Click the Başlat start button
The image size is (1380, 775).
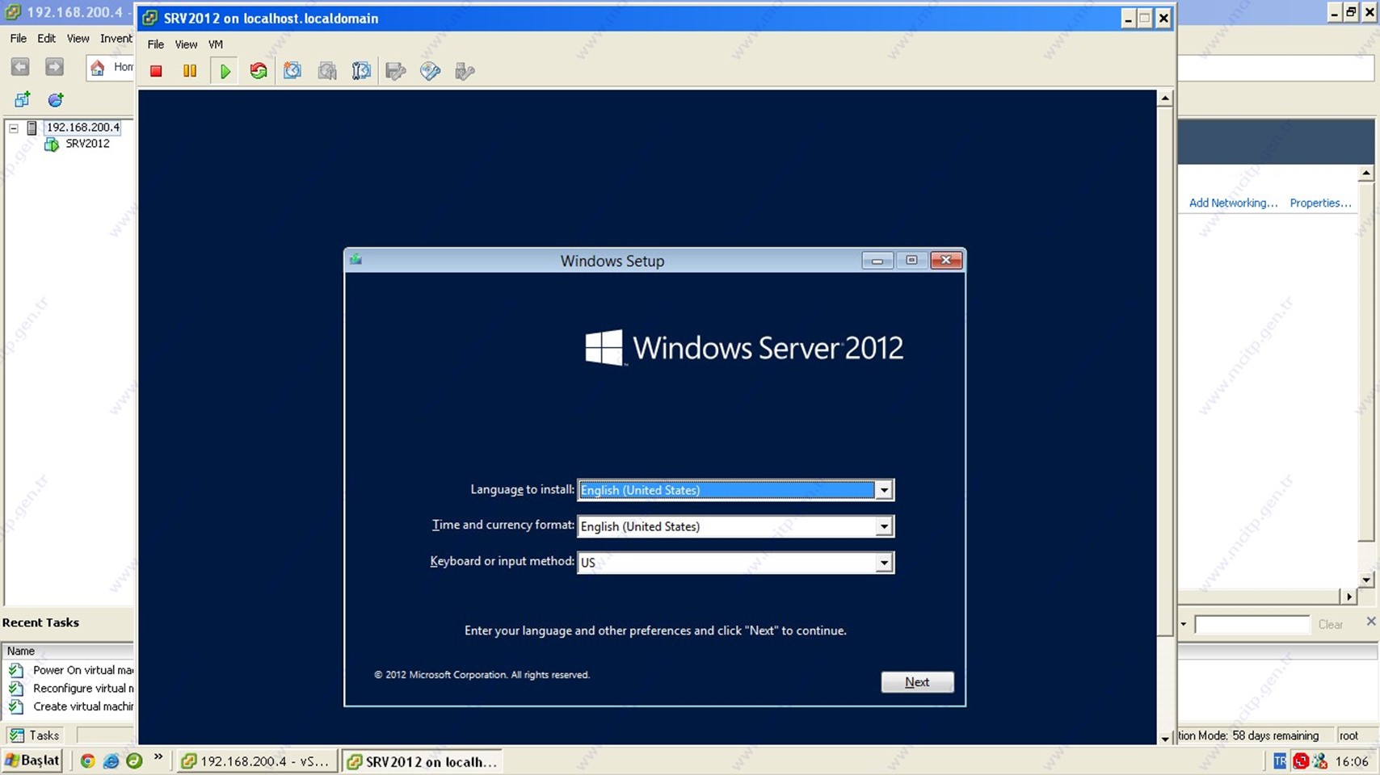pyautogui.click(x=32, y=760)
